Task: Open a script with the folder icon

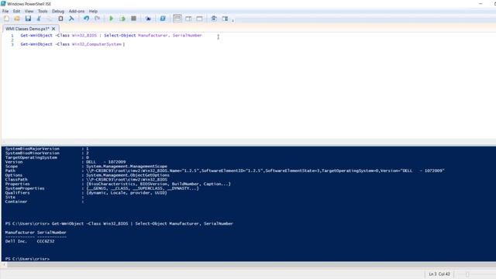Action: tap(17, 19)
